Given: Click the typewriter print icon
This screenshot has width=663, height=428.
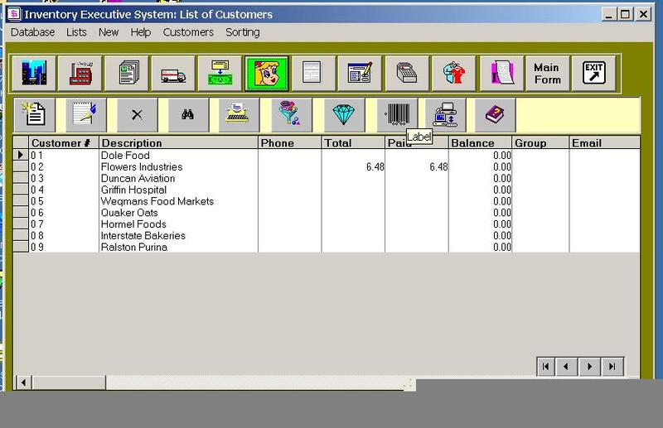Looking at the screenshot, I should [x=239, y=114].
